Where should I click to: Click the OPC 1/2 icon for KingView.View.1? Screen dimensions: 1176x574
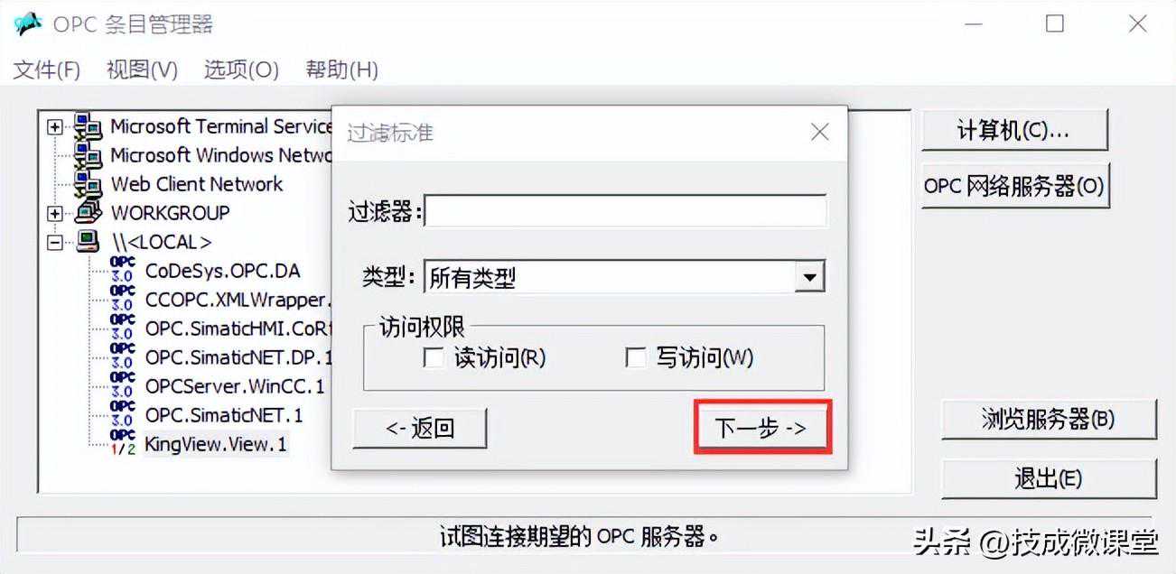tap(122, 443)
